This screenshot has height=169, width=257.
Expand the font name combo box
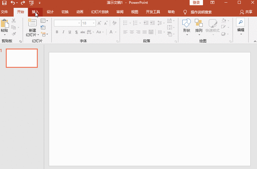[x=79, y=23]
